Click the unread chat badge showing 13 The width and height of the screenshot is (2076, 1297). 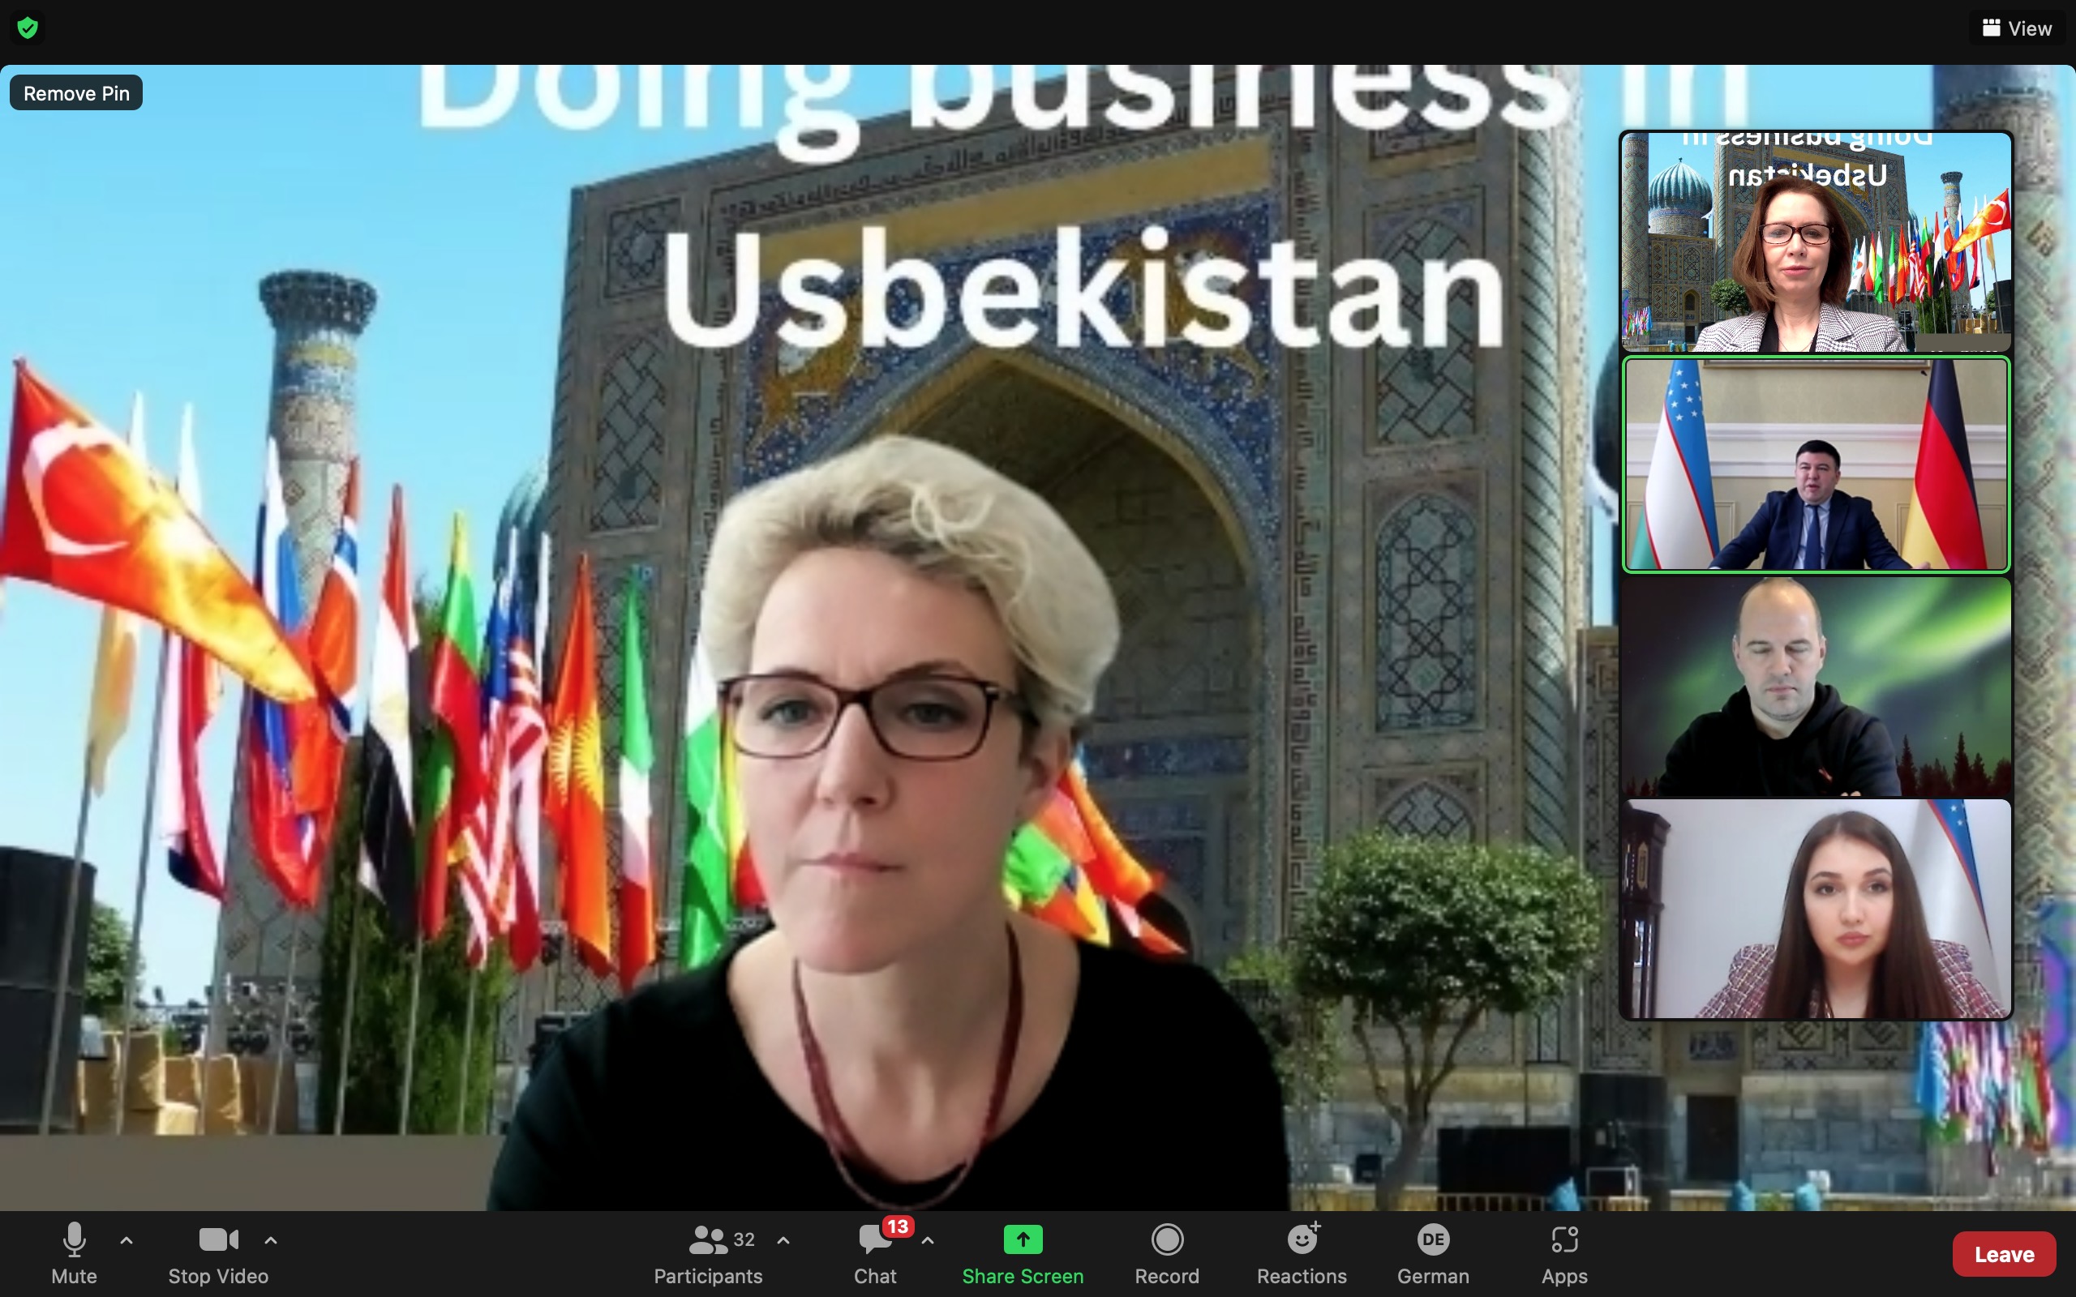tap(898, 1226)
